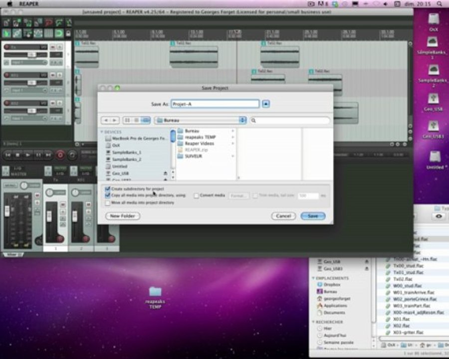Image resolution: width=449 pixels, height=359 pixels.
Task: Mute mixer channel 1
Action: 63,204
